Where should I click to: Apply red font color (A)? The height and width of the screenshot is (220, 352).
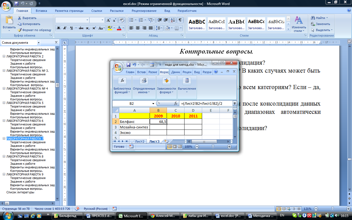(119, 28)
